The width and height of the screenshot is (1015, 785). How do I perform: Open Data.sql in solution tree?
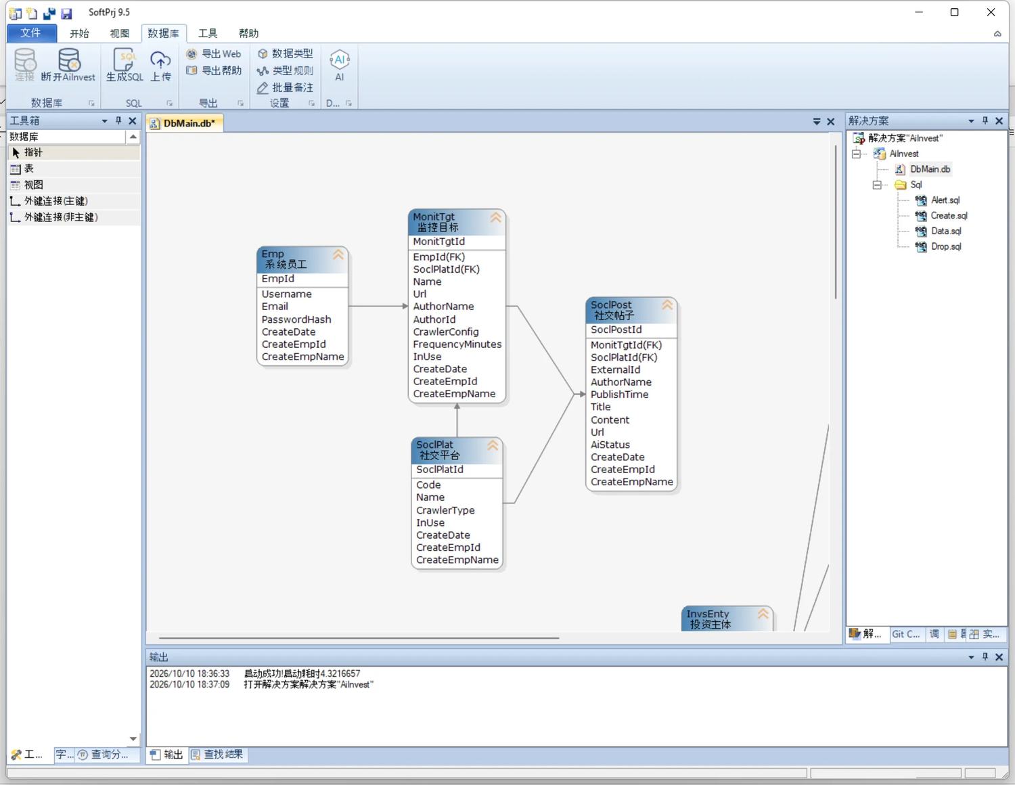945,231
